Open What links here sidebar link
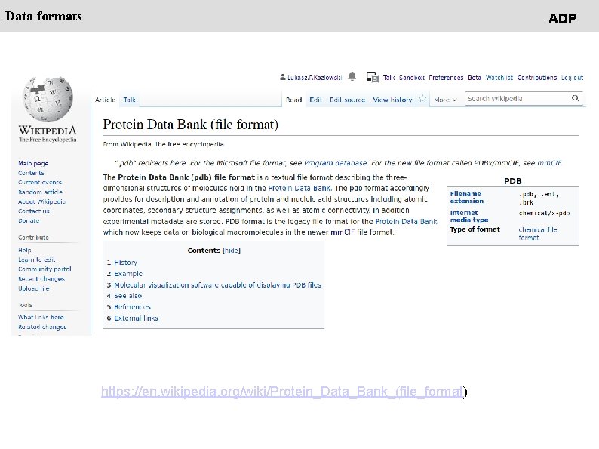The image size is (599, 449). coord(41,317)
